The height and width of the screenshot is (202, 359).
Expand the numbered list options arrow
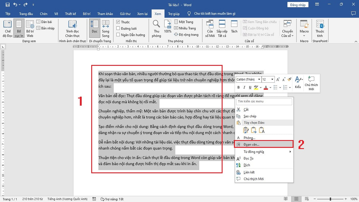tap(290, 88)
